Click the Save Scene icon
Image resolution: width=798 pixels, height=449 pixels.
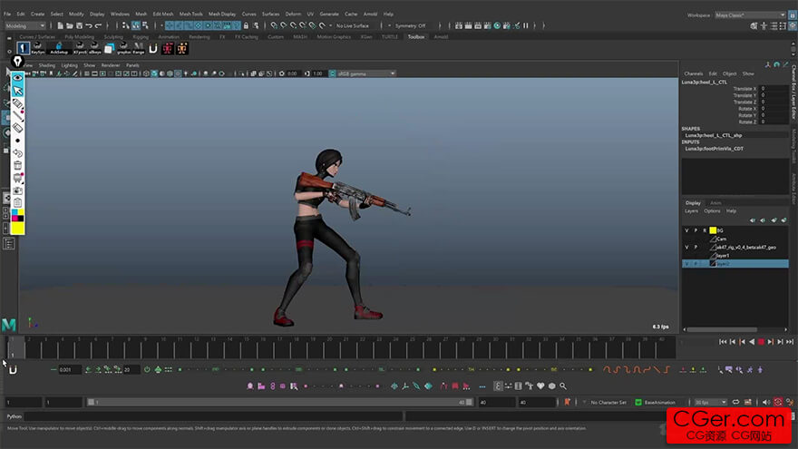(80, 25)
